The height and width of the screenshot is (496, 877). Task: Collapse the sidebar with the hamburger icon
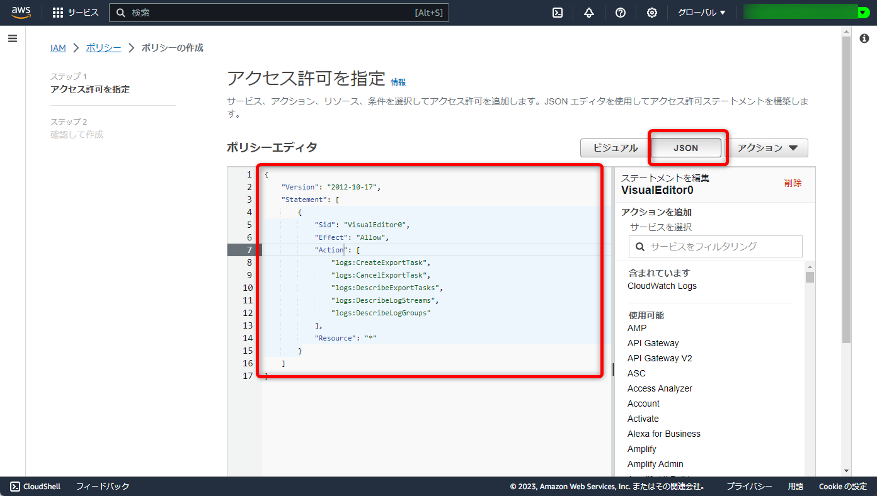(x=12, y=38)
